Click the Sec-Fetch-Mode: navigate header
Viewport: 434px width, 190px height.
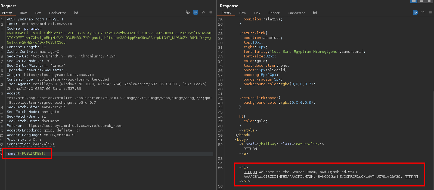[33, 112]
